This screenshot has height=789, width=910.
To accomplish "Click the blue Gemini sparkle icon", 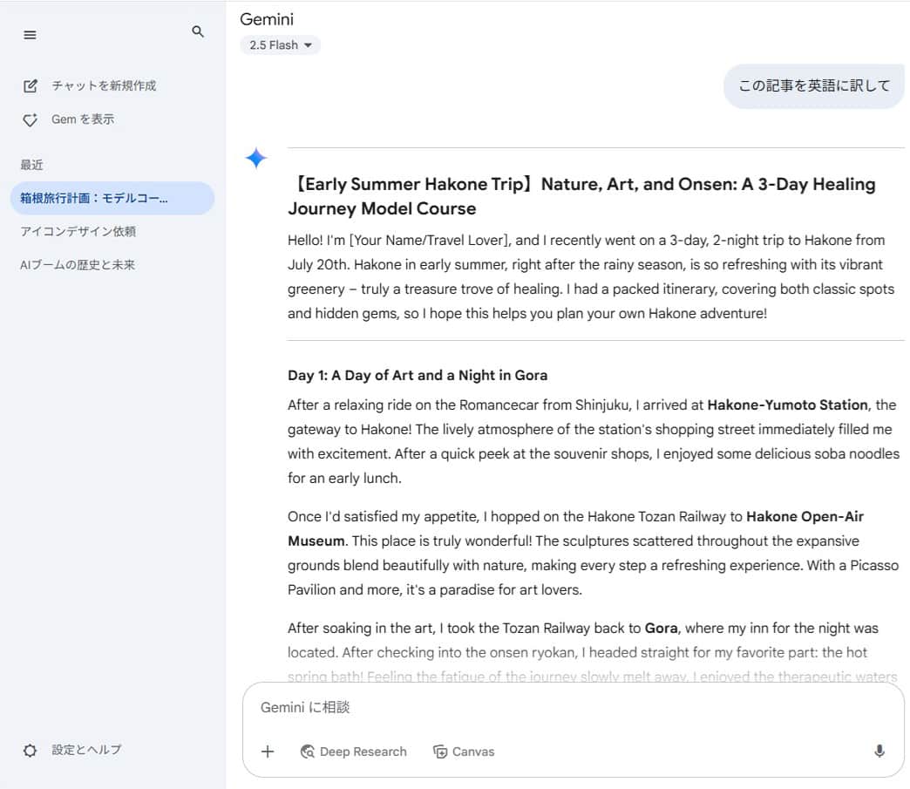I will 256,158.
